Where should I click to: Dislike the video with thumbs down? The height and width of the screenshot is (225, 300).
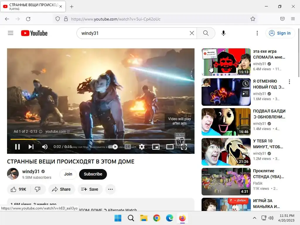tap(38, 189)
